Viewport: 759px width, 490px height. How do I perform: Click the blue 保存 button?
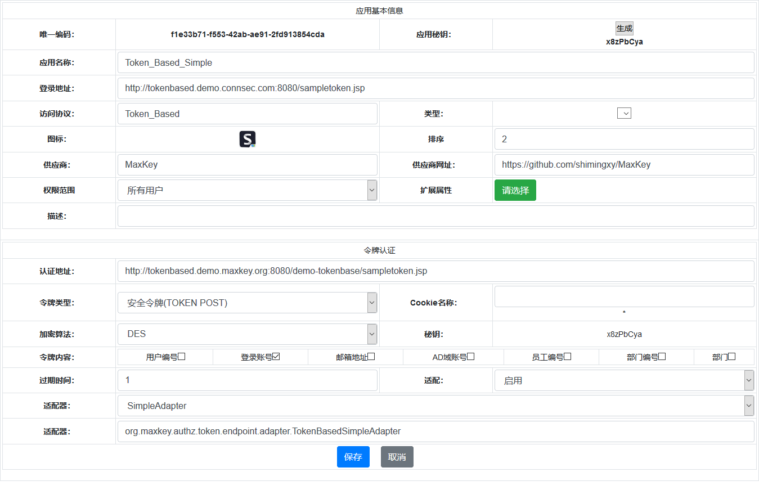coord(353,457)
